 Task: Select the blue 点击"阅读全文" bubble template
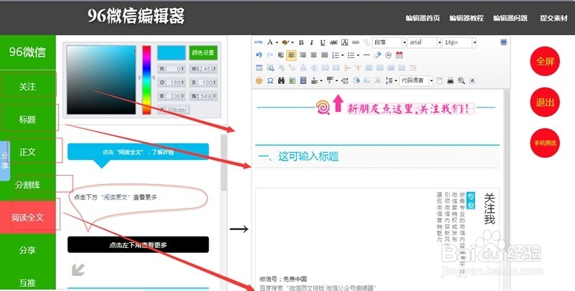[138, 155]
